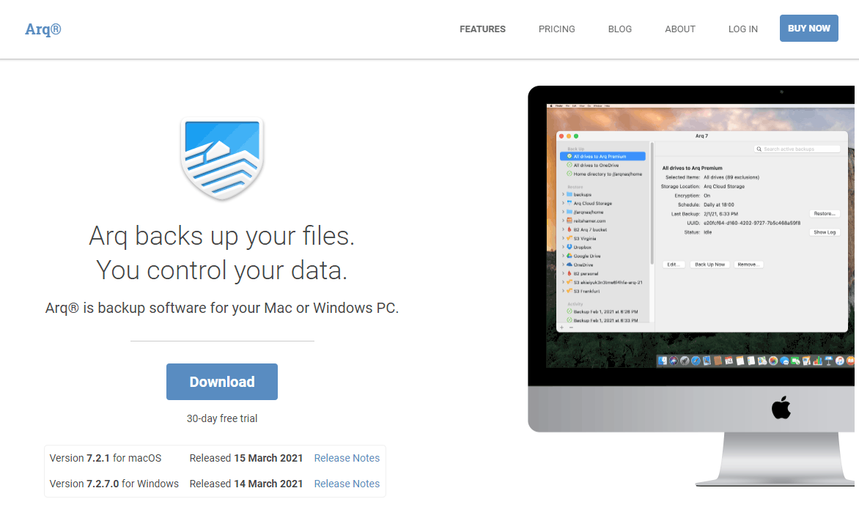Expand the S3 Frankfurt entry
Screen dimensions: 859x521
pyautogui.click(x=563, y=292)
